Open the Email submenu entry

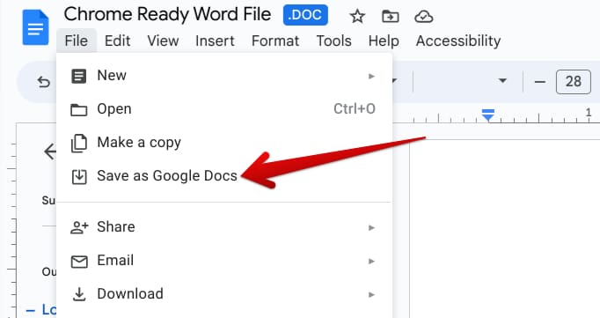coord(223,261)
